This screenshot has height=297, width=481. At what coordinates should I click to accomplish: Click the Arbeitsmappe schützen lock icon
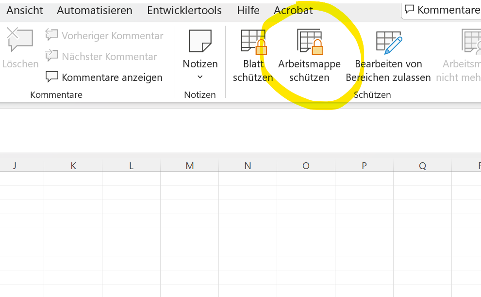click(x=310, y=42)
